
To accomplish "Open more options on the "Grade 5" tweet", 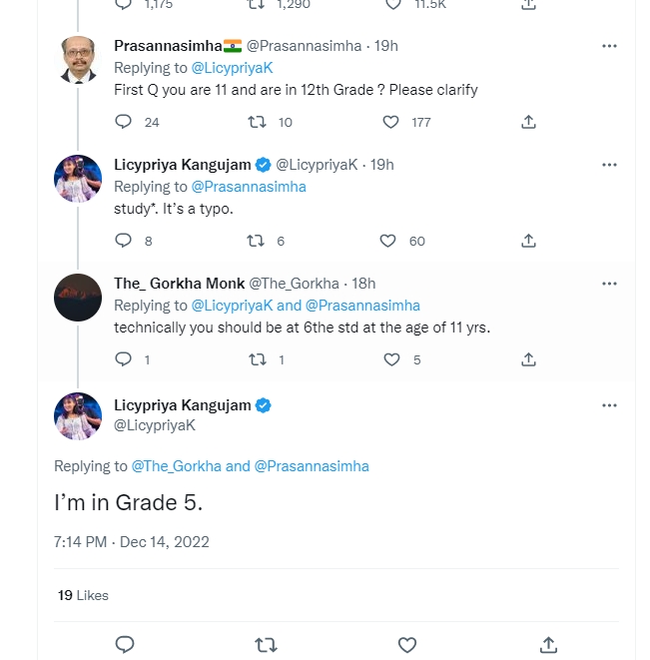I will (x=609, y=405).
